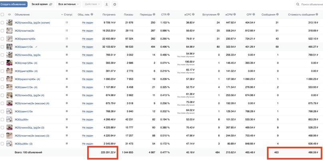Check the box for Ж25(позитив)3к (массаж) (3)

(x=2, y=136)
